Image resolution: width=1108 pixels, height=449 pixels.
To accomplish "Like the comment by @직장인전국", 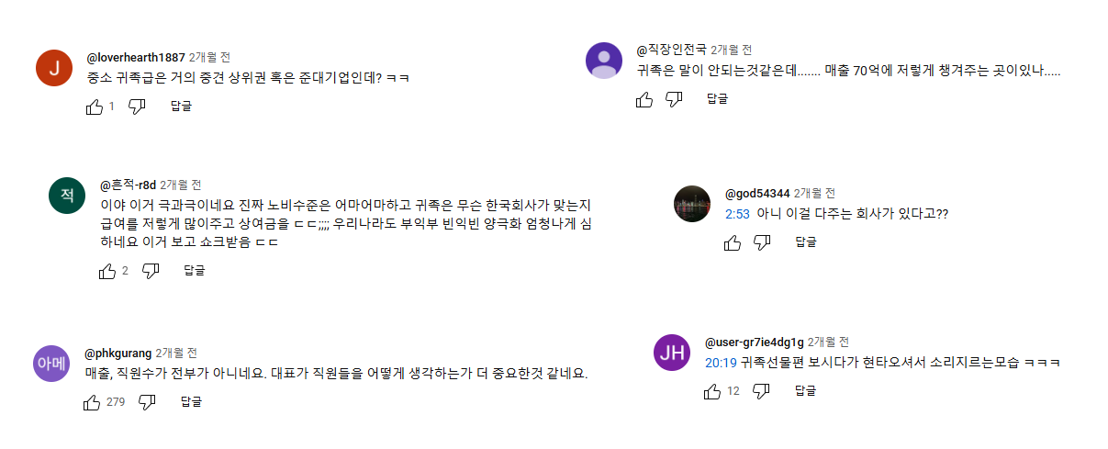I will (644, 99).
